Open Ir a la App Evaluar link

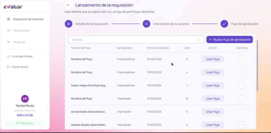coord(22,56)
